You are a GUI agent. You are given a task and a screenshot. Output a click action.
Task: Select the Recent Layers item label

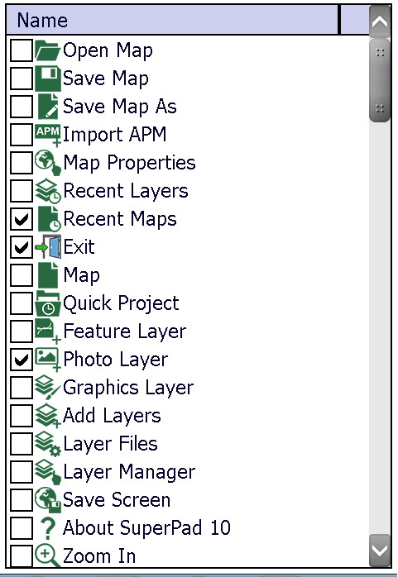126,191
